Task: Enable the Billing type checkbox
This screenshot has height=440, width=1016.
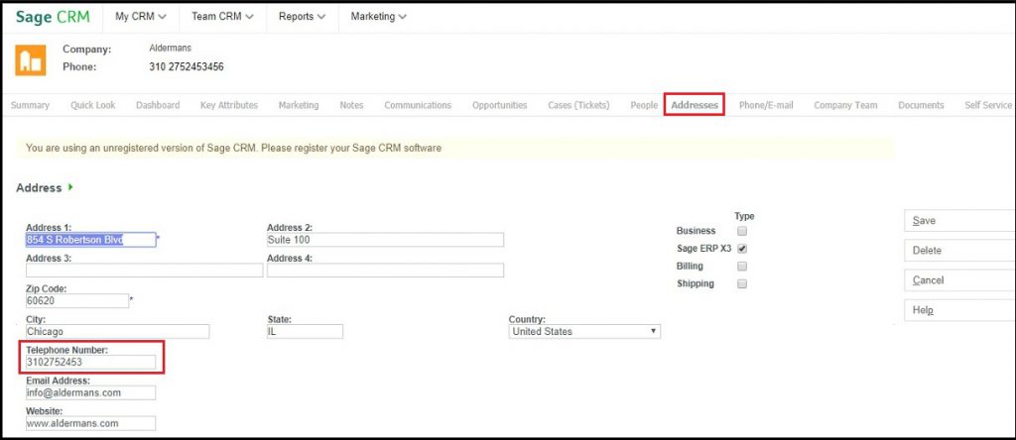Action: point(742,266)
